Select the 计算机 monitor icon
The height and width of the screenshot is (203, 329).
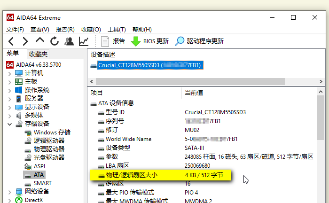[19, 73]
